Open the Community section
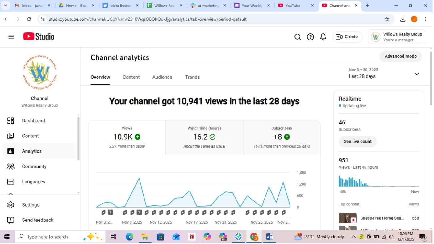Screen dimensions: 434x244 34,166
